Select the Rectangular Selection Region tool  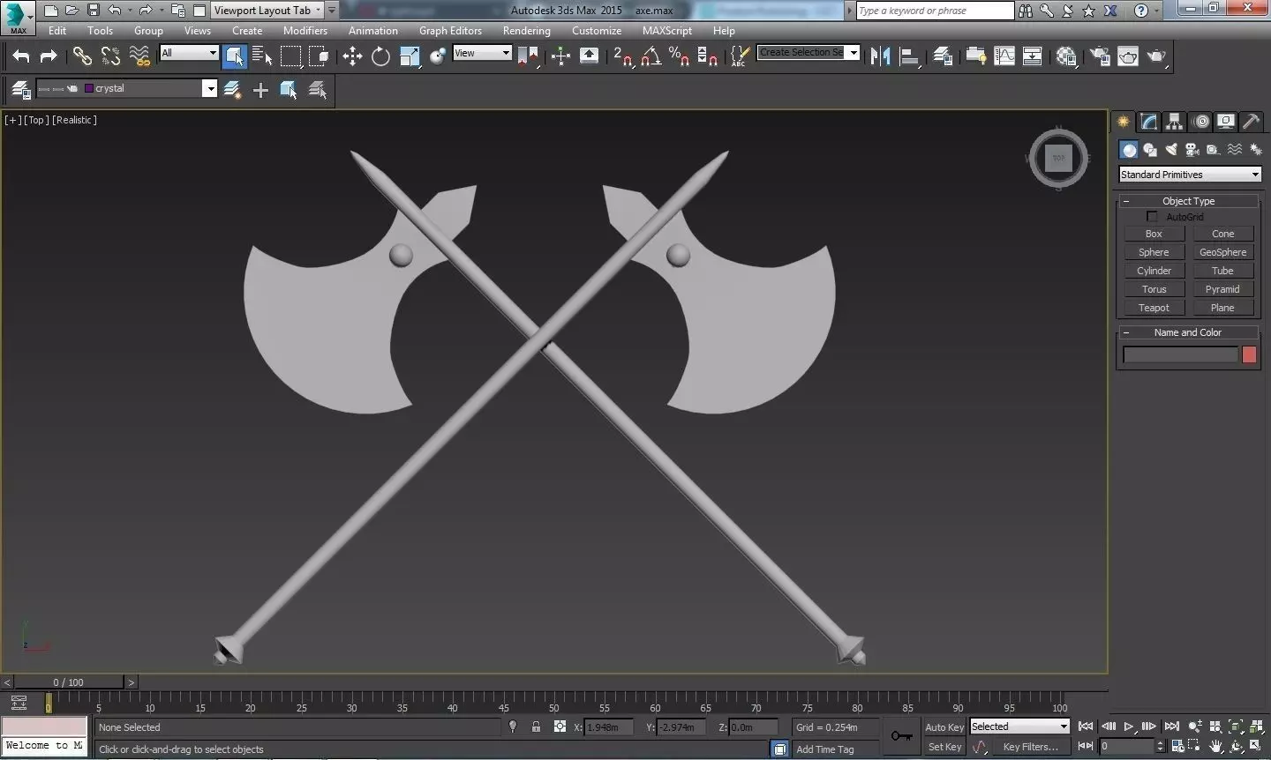290,56
